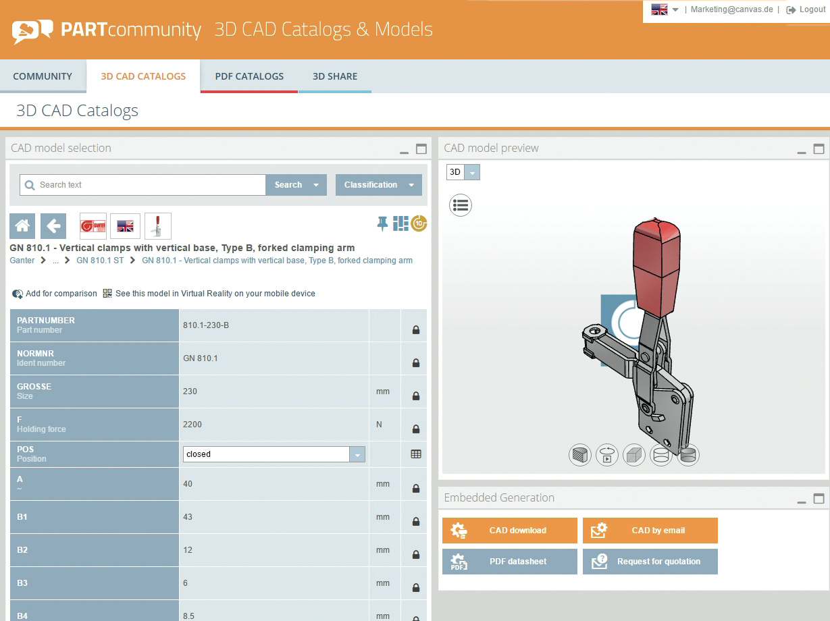Viewport: 830px width, 621px height.
Task: Click the CAD download button
Action: click(510, 531)
